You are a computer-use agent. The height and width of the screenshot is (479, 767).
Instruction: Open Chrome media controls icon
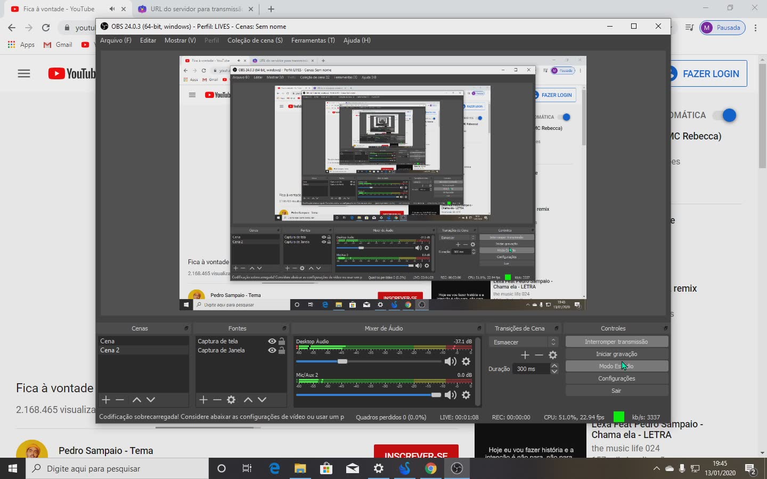(x=689, y=28)
